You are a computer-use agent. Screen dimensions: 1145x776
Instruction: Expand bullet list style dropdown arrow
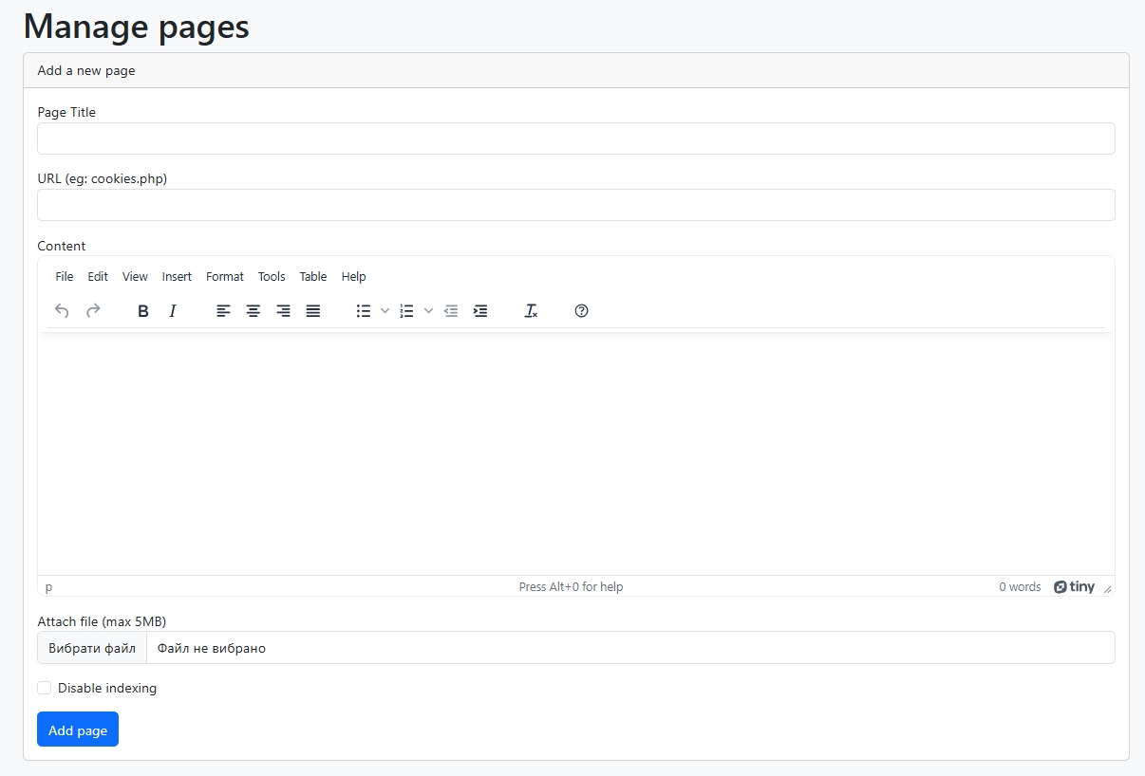point(385,311)
